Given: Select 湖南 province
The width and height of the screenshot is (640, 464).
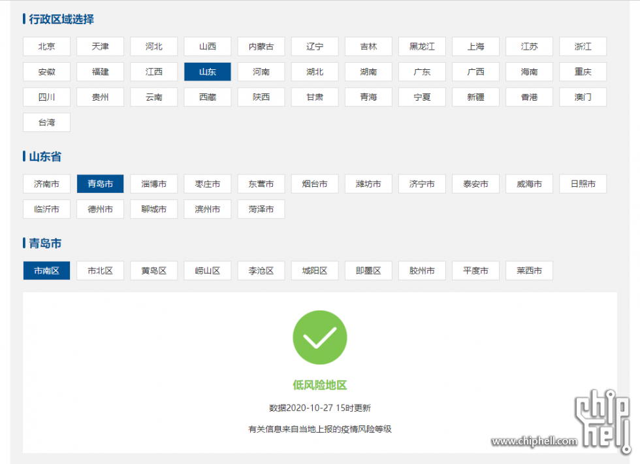Looking at the screenshot, I should [x=368, y=72].
